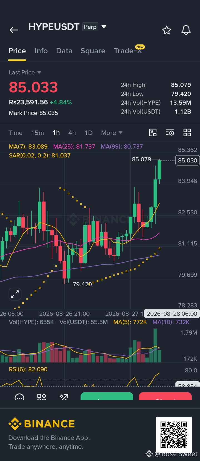Image resolution: width=200 pixels, height=461 pixels.
Task: Tap the back arrow icon
Action: pyautogui.click(x=14, y=30)
